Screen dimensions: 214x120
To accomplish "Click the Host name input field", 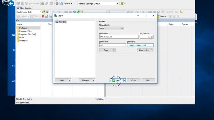I will 119,37.
